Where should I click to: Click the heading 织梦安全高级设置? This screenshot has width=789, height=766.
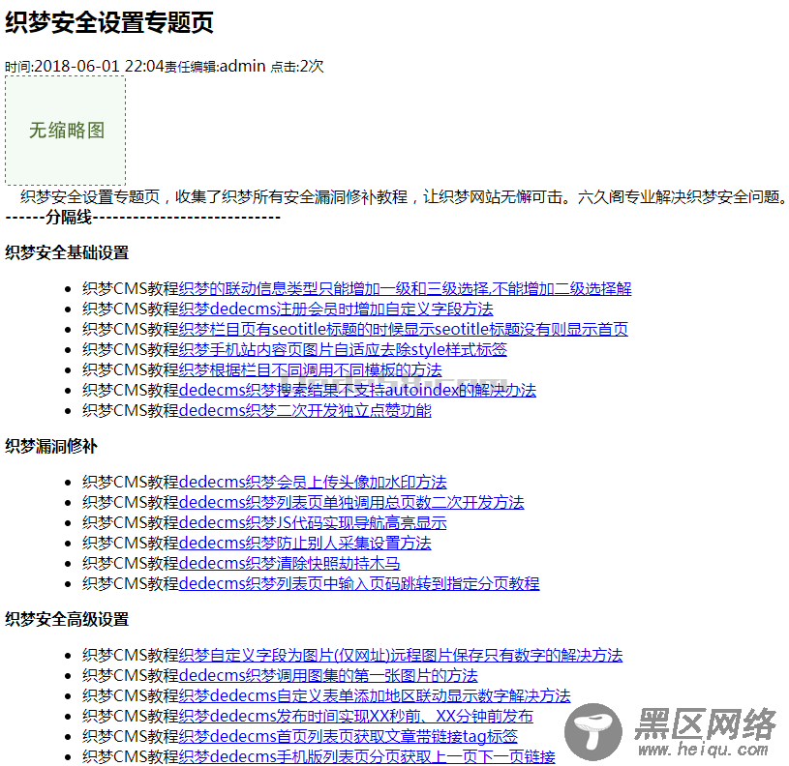click(x=67, y=619)
